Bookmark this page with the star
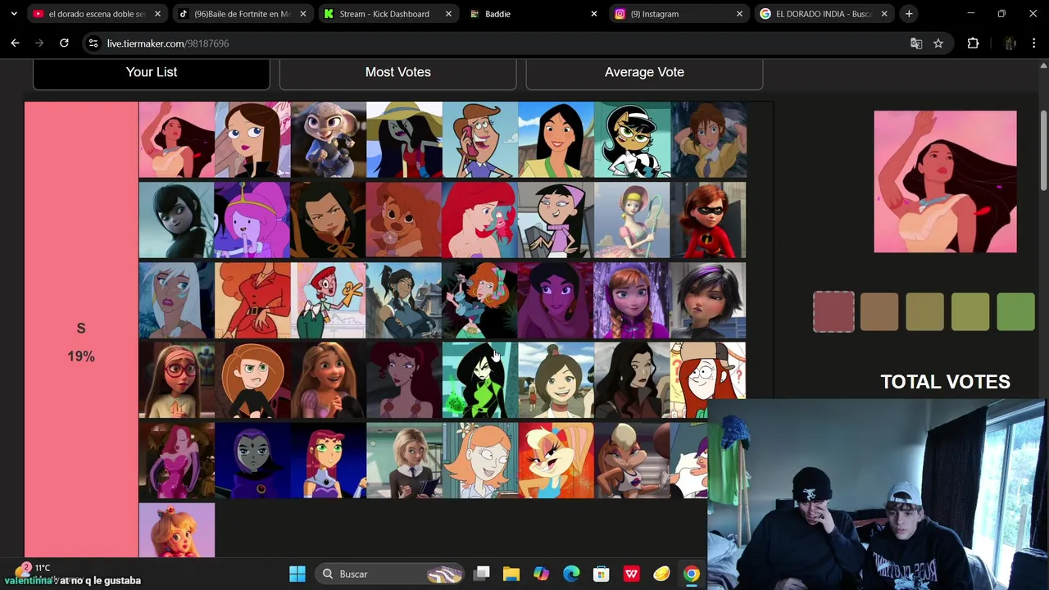The width and height of the screenshot is (1049, 590). (x=938, y=43)
